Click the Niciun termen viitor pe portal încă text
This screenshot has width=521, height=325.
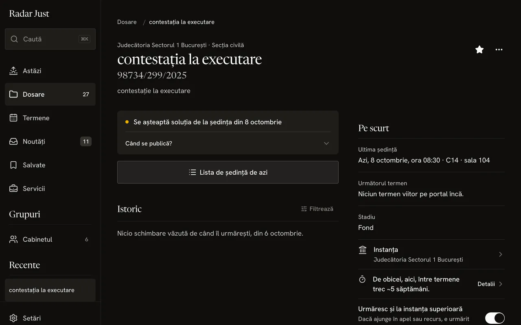(x=411, y=194)
